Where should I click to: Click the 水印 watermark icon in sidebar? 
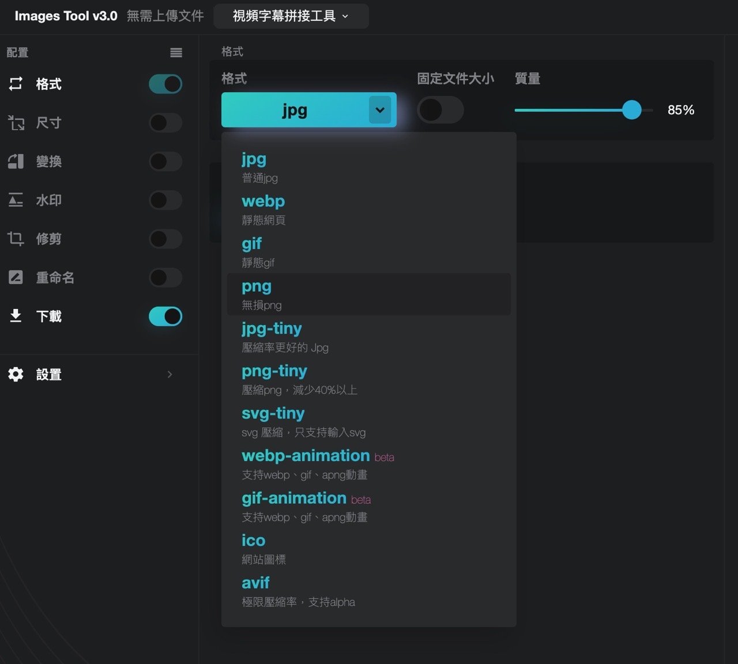pos(16,200)
